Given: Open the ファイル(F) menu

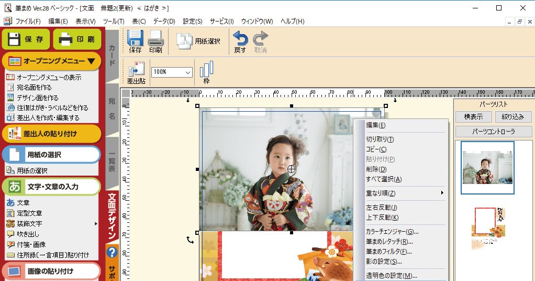Looking at the screenshot, I should pyautogui.click(x=28, y=21).
